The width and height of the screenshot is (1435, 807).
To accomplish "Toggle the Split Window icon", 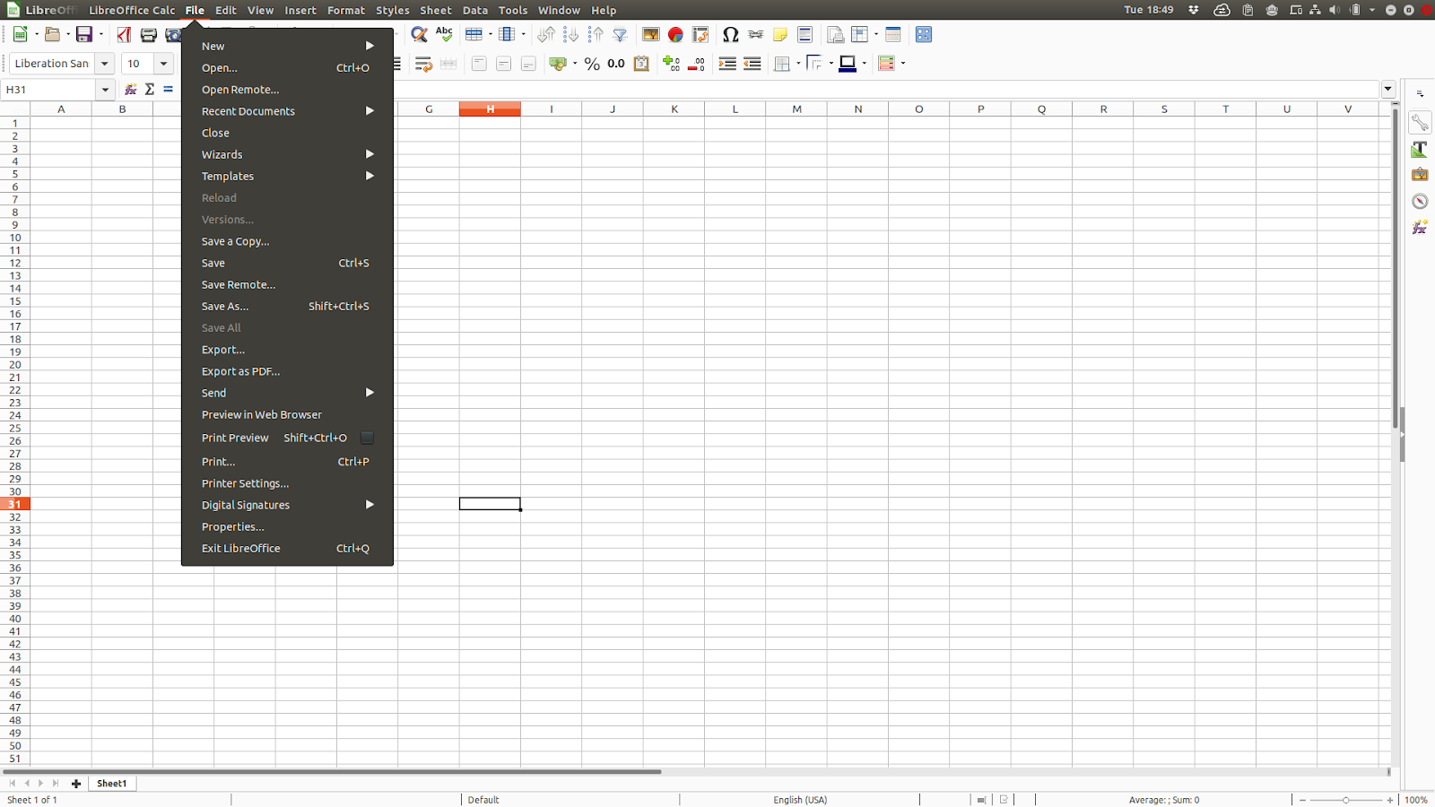I will [x=893, y=35].
